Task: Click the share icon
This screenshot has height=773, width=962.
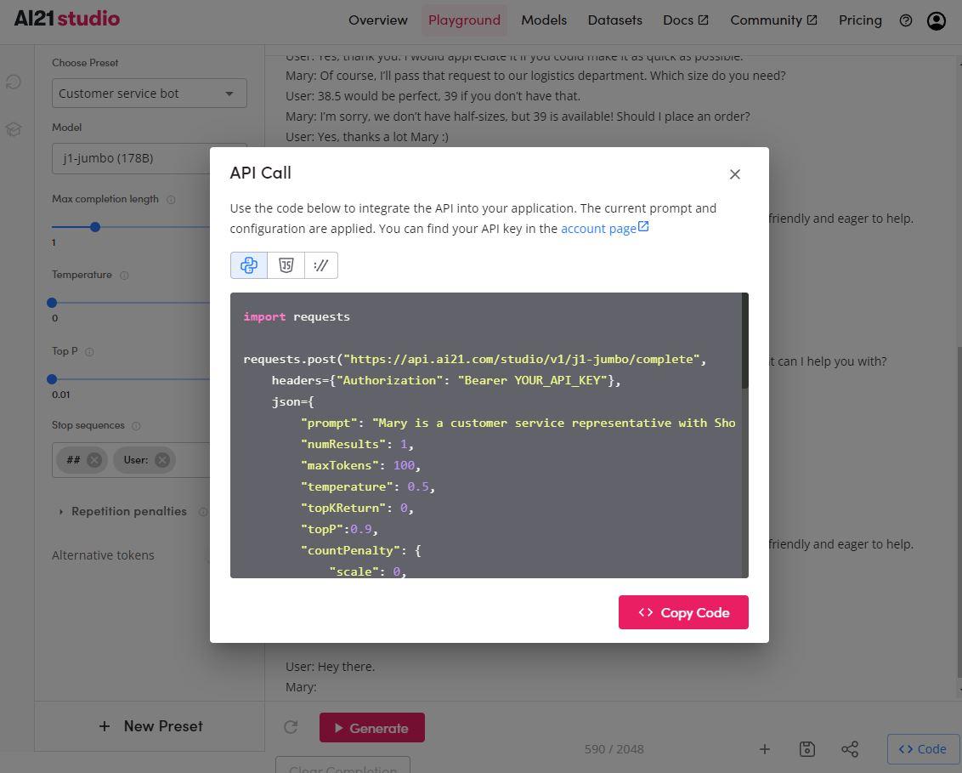Action: tap(850, 749)
